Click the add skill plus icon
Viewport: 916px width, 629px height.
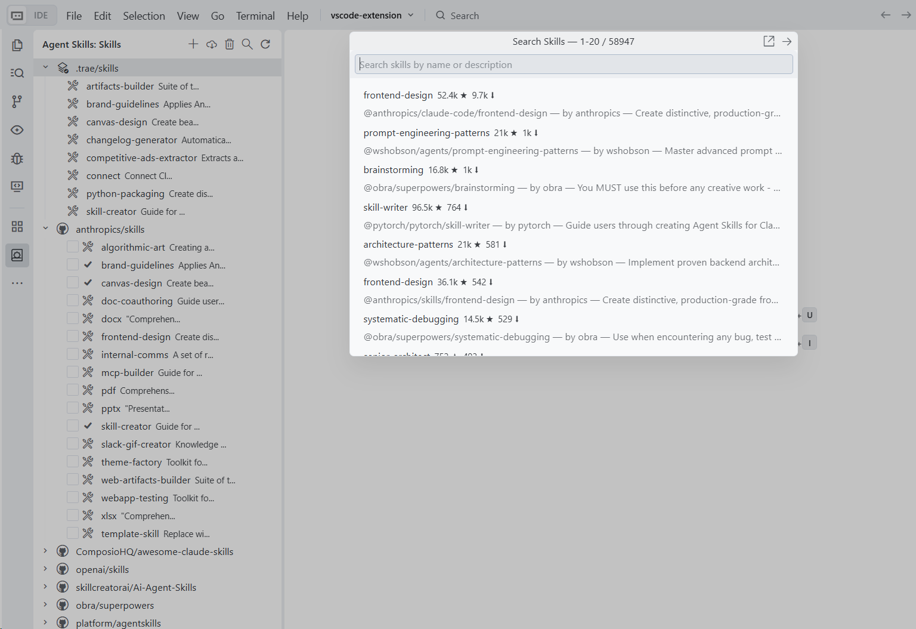coord(193,44)
